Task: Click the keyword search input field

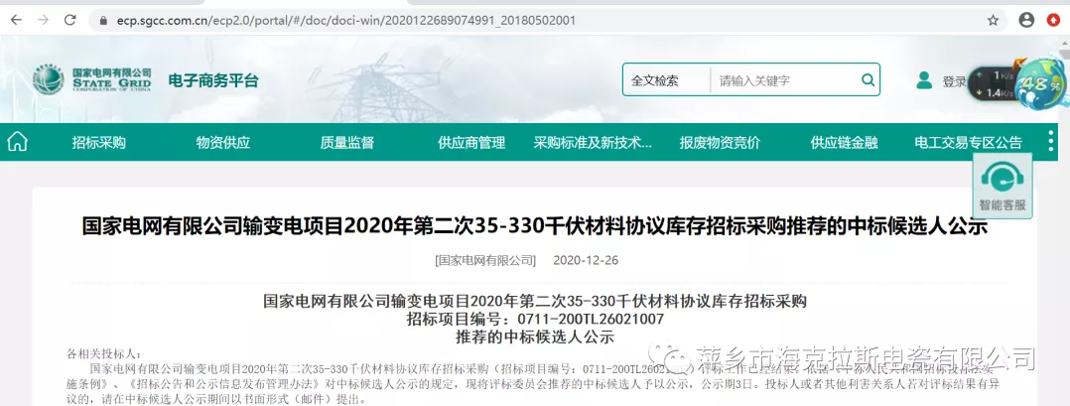Action: 784,80
